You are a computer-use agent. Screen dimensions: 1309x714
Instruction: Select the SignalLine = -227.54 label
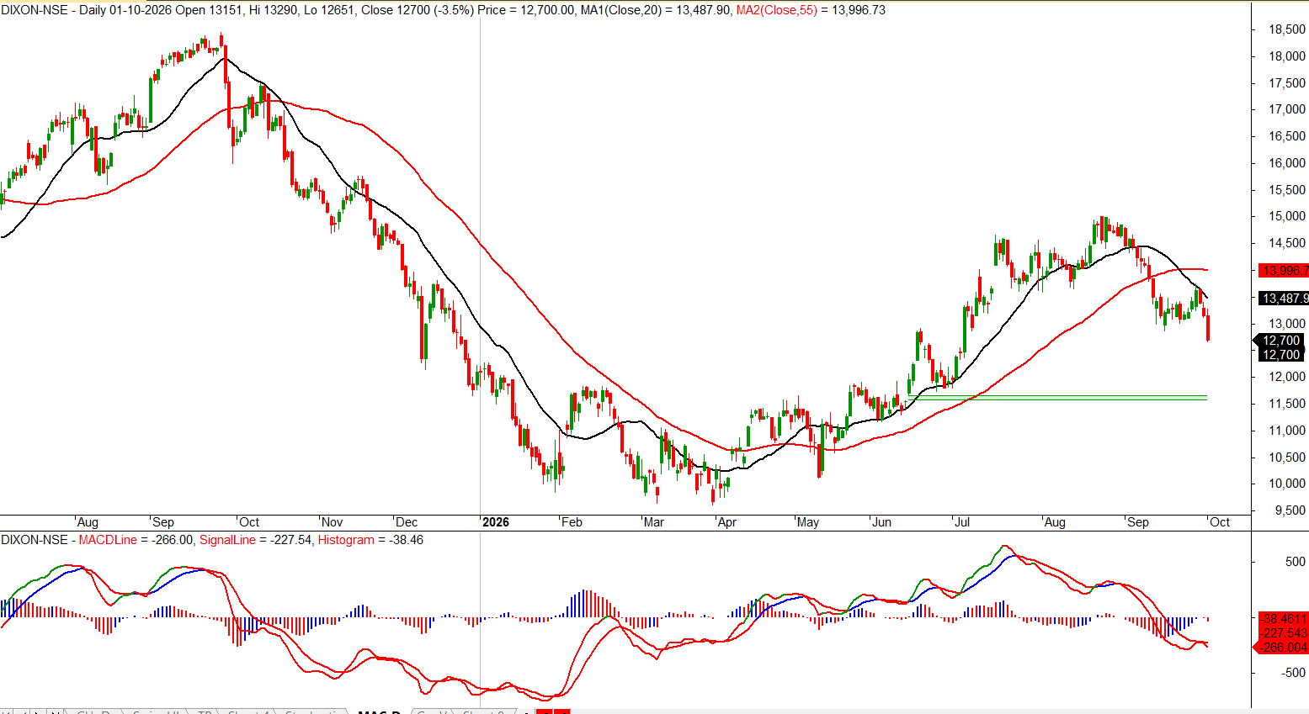click(255, 540)
